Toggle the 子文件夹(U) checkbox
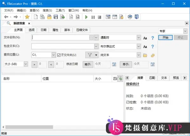This screenshot has width=190, height=136. pyautogui.click(x=59, y=55)
